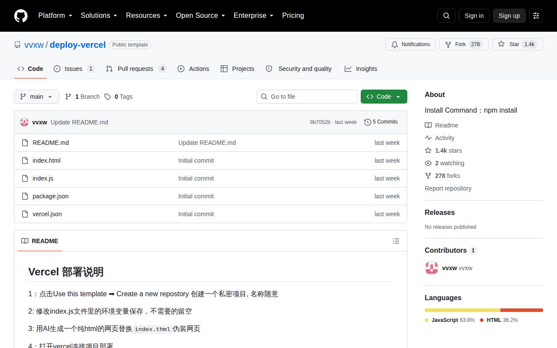The height and width of the screenshot is (348, 557).
Task: Click JavaScript 63.8% language label
Action: tap(450, 320)
